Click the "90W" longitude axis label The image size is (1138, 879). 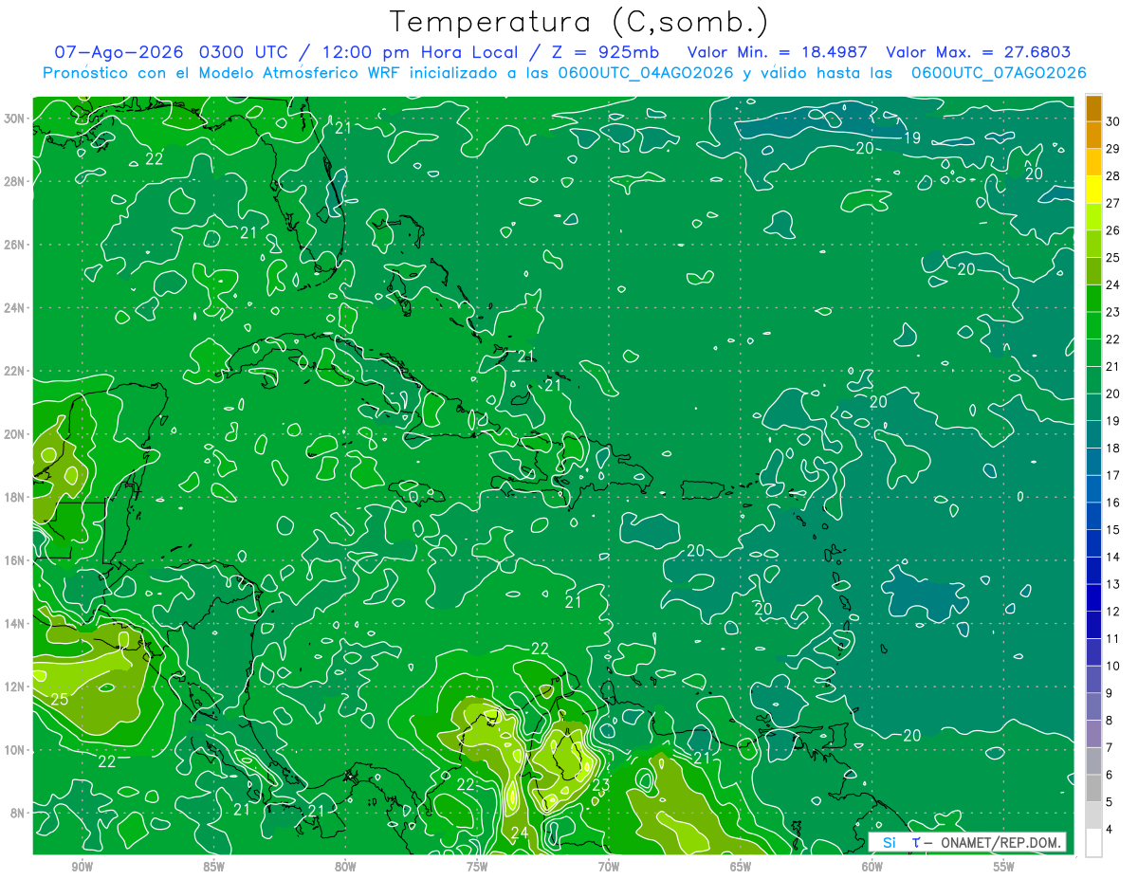pos(83,867)
